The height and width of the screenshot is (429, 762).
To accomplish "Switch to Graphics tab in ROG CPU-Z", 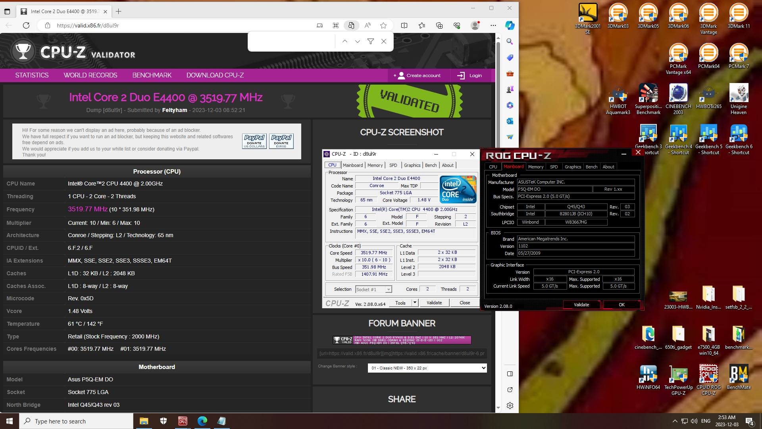I will pos(573,167).
